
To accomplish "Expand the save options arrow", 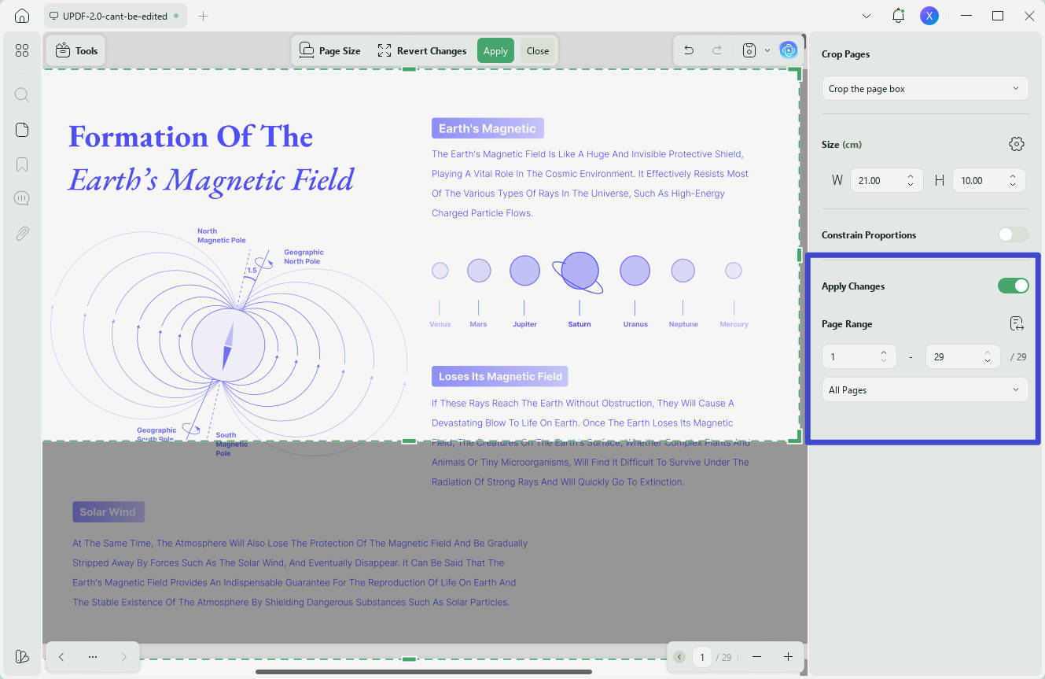I will pyautogui.click(x=767, y=50).
